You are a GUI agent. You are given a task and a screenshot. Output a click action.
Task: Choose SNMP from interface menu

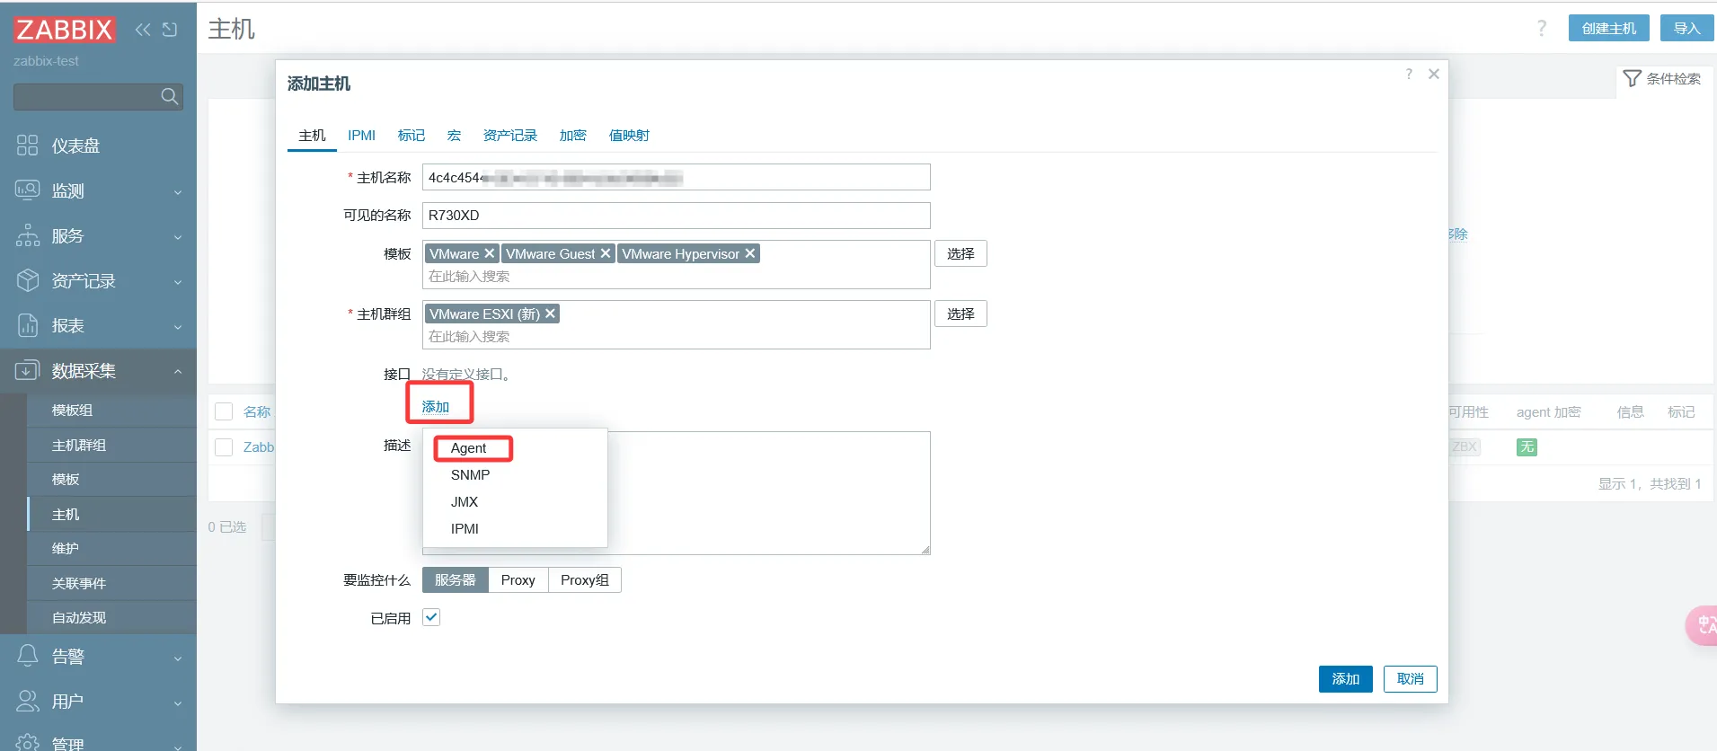coord(515,474)
